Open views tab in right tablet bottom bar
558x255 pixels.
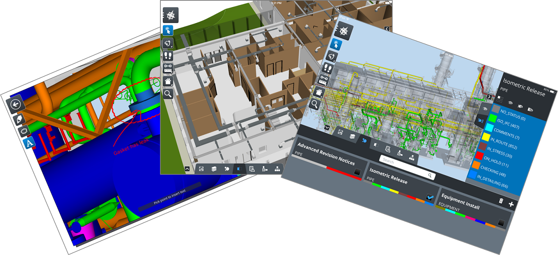tap(340, 132)
